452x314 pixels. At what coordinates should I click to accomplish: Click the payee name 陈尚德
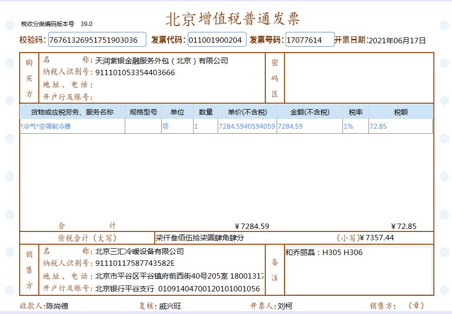[x=57, y=306]
